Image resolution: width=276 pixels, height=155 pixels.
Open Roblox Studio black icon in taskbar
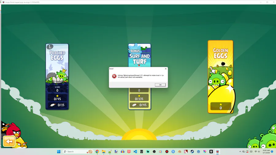click(x=211, y=152)
